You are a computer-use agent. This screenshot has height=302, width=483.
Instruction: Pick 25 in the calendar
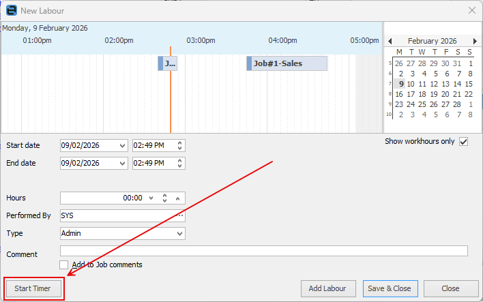[x=422, y=104]
